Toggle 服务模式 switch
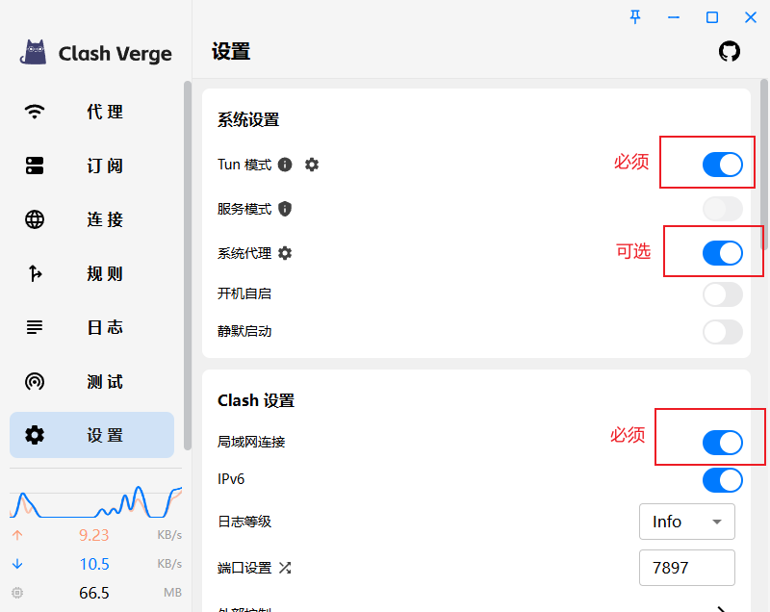The height and width of the screenshot is (612, 770). [x=723, y=209]
